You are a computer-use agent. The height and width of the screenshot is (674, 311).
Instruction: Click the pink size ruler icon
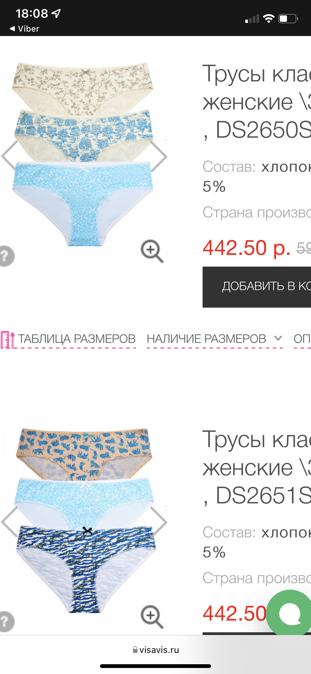pos(8,339)
